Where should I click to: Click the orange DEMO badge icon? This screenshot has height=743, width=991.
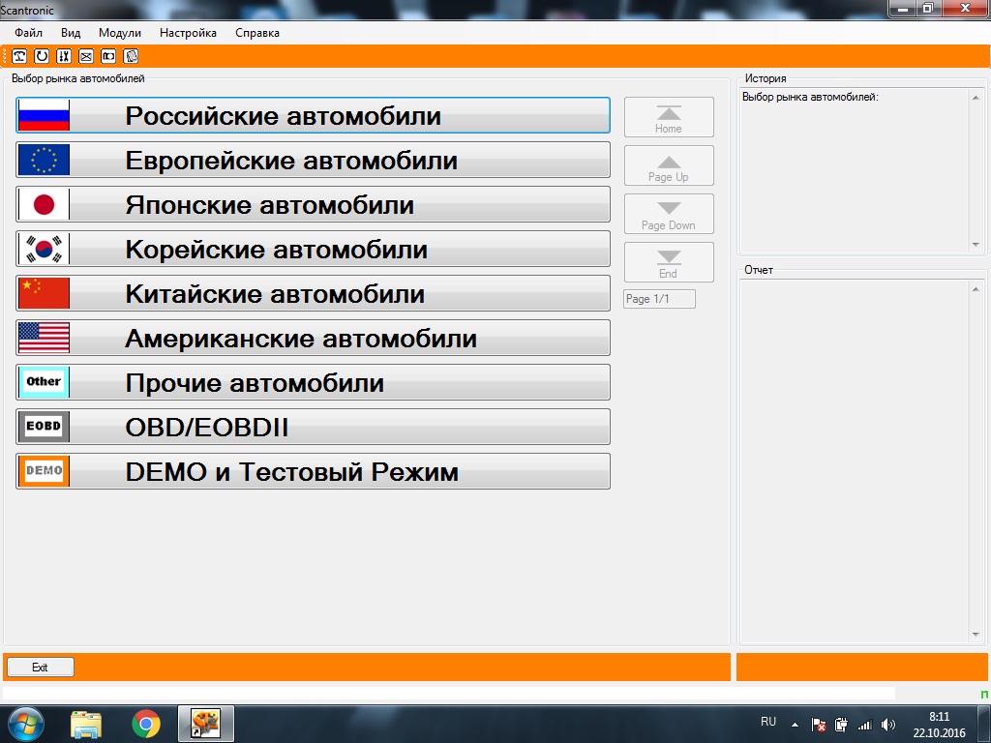click(x=44, y=471)
